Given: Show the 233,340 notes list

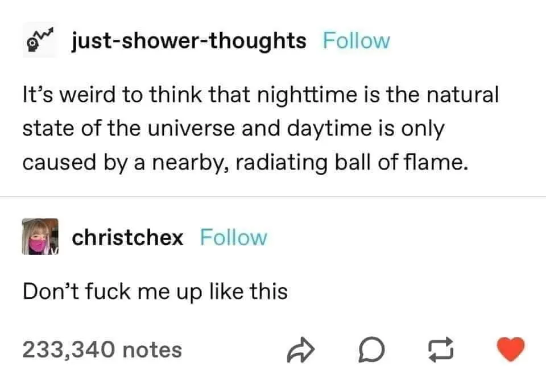Looking at the screenshot, I should pyautogui.click(x=102, y=350).
